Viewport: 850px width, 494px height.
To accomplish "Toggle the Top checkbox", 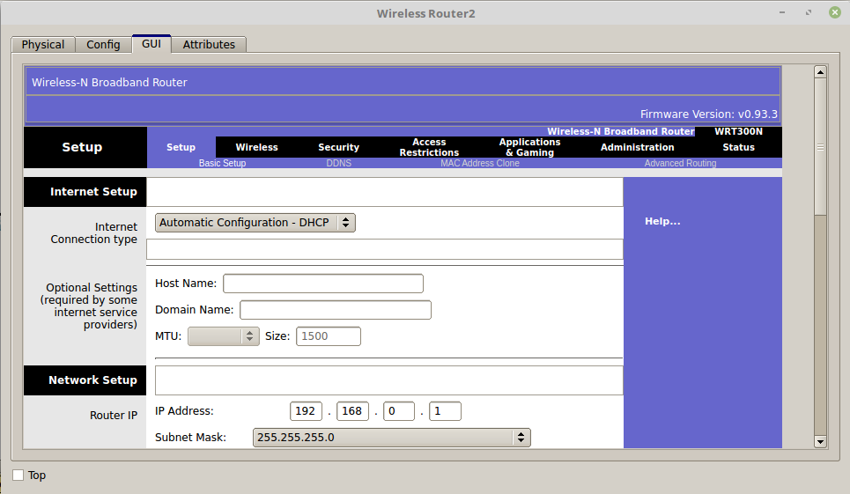I will point(18,475).
